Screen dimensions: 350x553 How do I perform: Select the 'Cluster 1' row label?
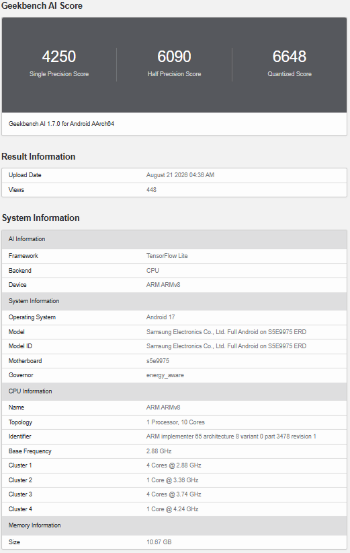pyautogui.click(x=20, y=465)
